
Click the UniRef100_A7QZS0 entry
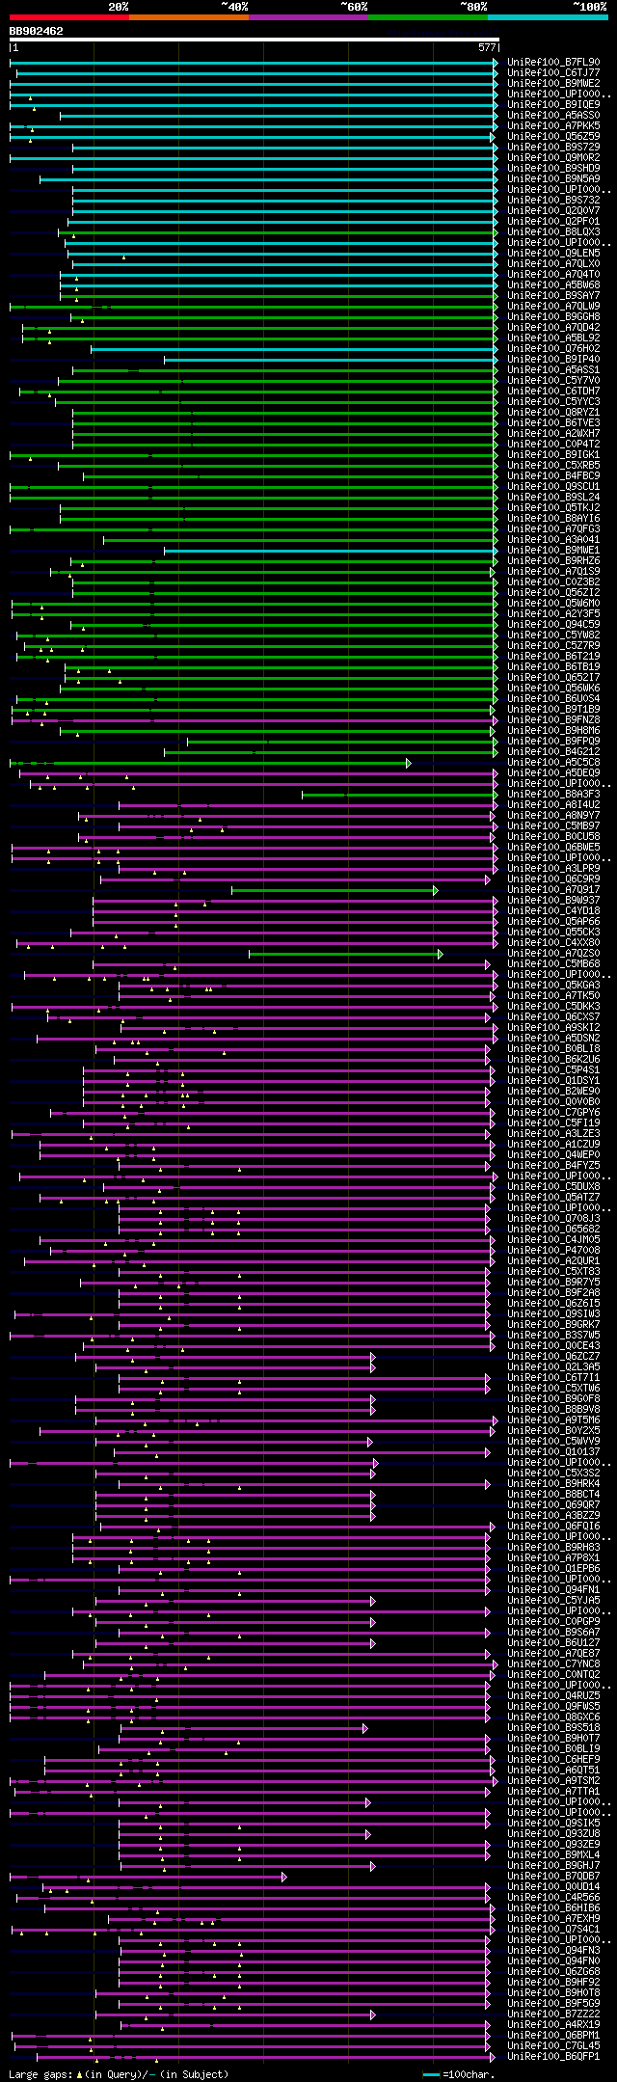[x=553, y=953]
